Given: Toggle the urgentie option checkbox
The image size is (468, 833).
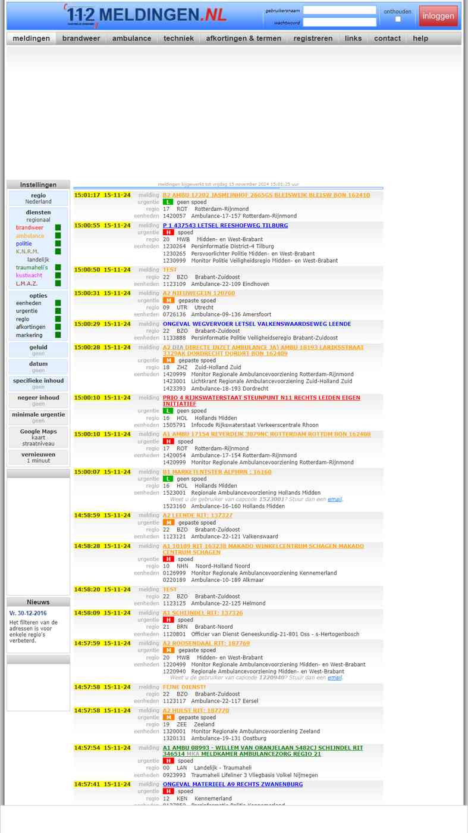Looking at the screenshot, I should tap(58, 311).
